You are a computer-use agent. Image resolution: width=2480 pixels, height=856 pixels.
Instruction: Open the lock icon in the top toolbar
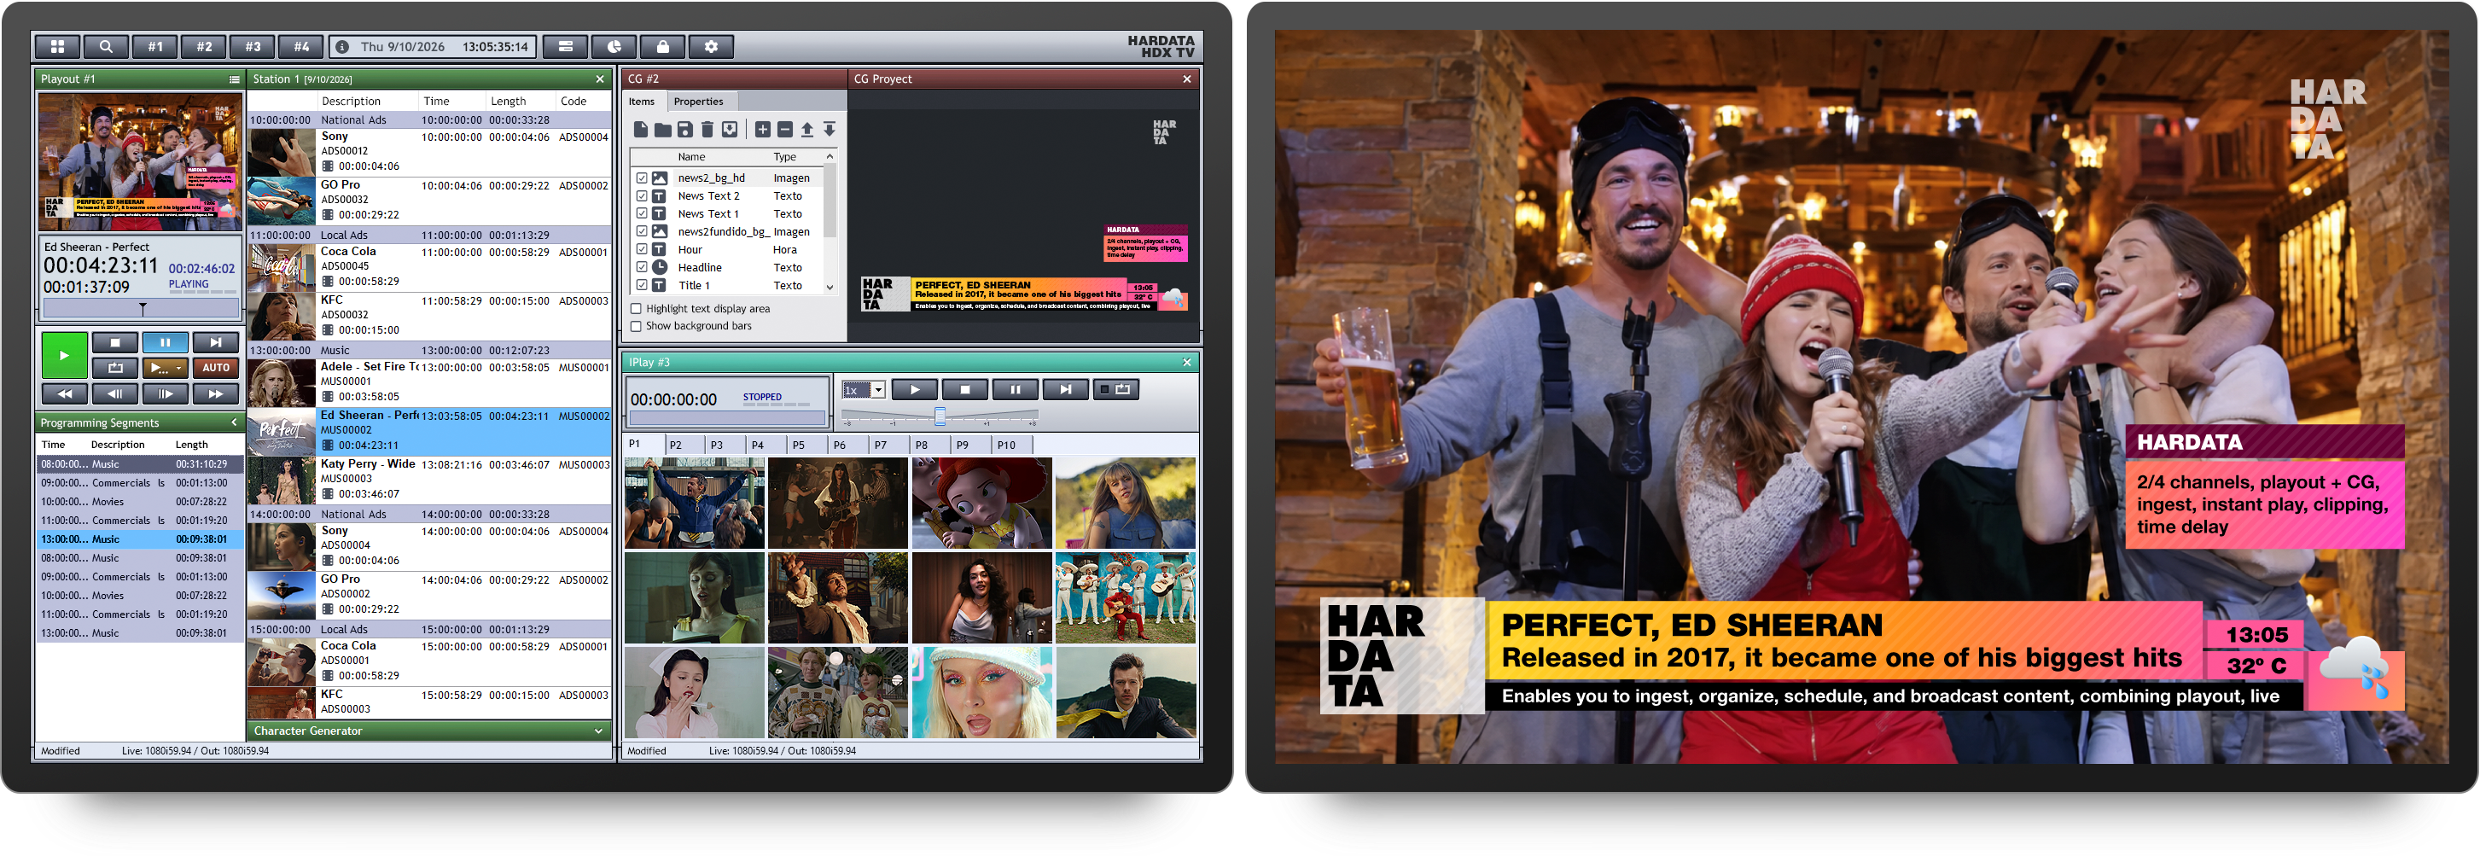[662, 46]
